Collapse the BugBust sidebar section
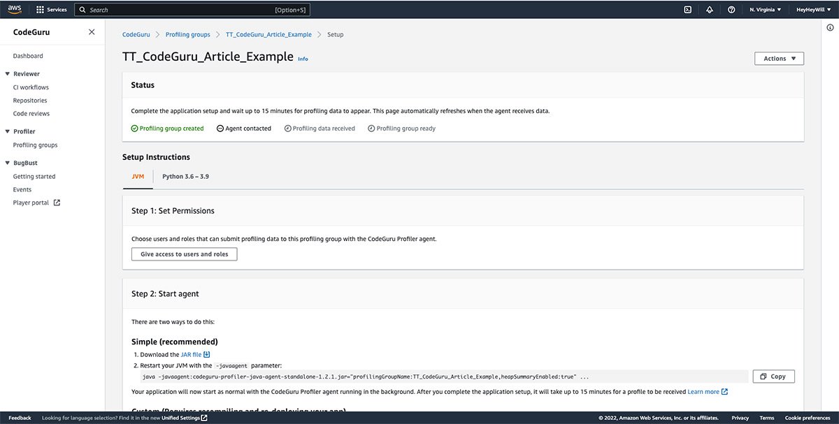This screenshot has width=839, height=424. tap(7, 163)
